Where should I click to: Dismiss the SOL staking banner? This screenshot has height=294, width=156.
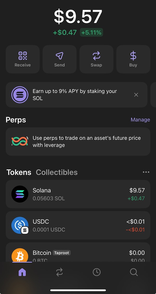[x=136, y=95]
